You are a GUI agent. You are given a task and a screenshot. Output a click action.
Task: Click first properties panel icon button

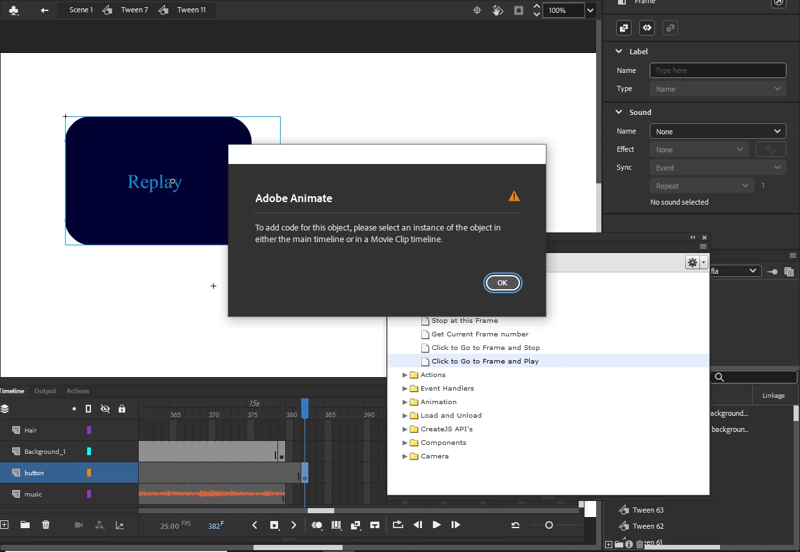(623, 28)
